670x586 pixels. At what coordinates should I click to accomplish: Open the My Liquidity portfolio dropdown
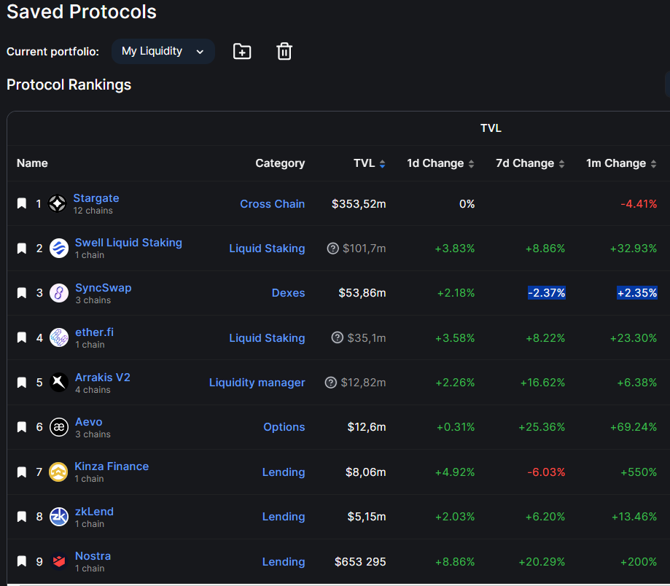point(163,51)
